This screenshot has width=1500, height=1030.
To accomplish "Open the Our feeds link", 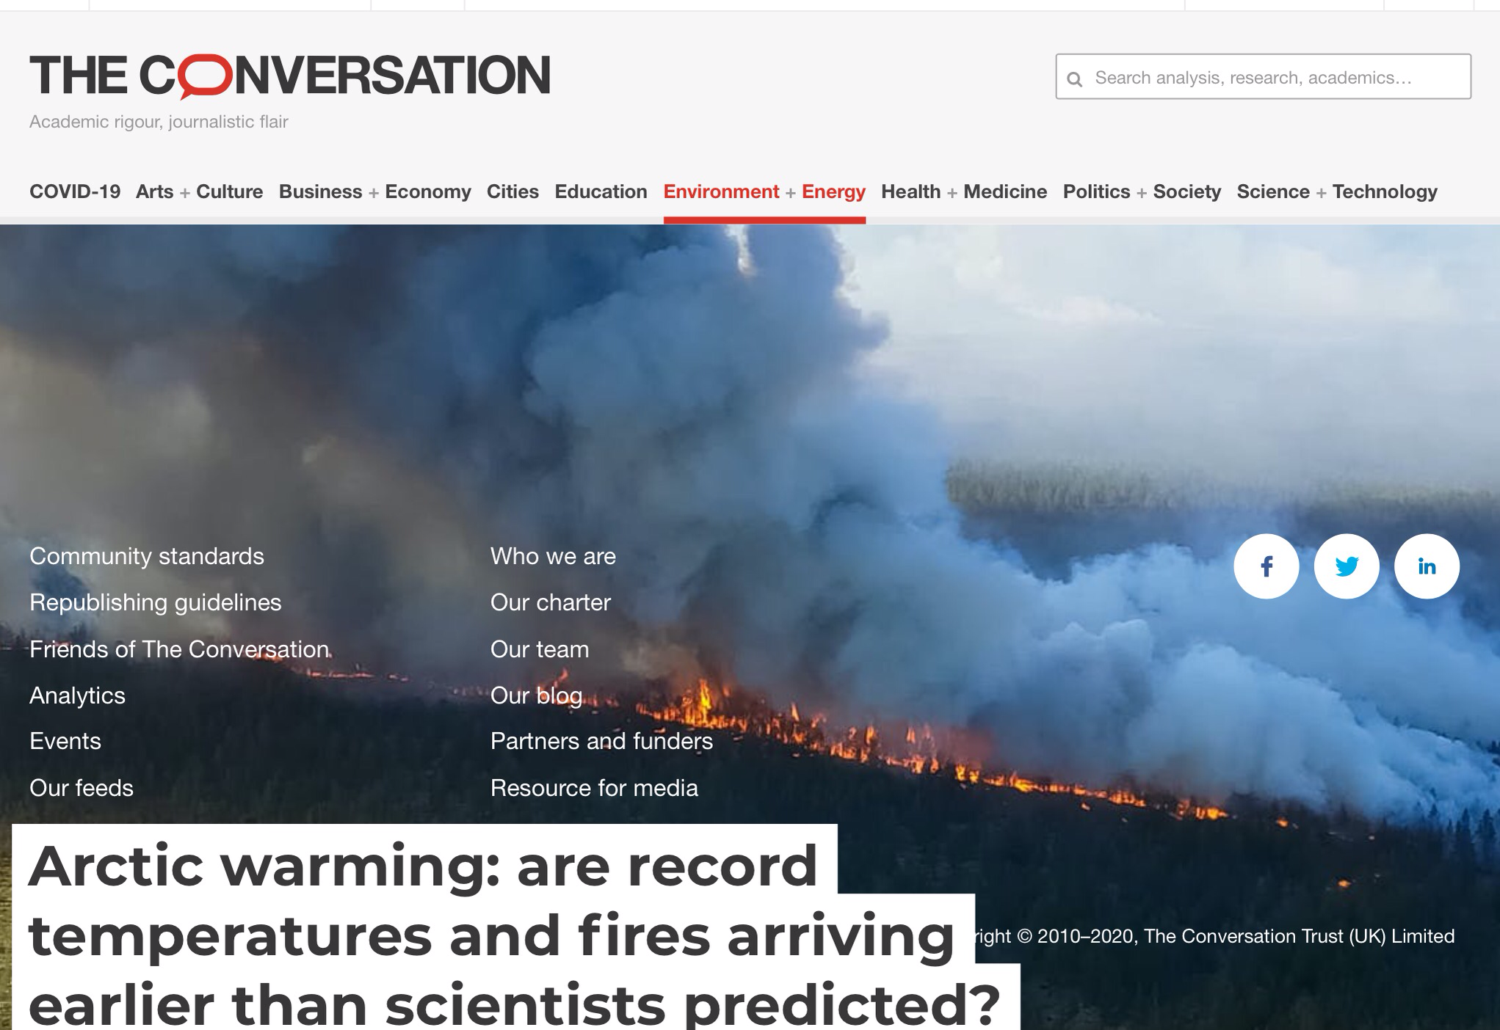I will pos(81,788).
